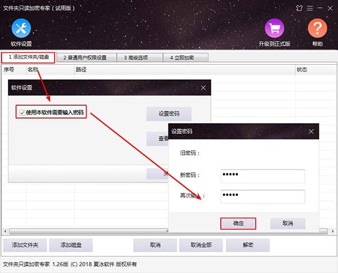Click the 解密 button
338x273 pixels.
tap(248, 245)
